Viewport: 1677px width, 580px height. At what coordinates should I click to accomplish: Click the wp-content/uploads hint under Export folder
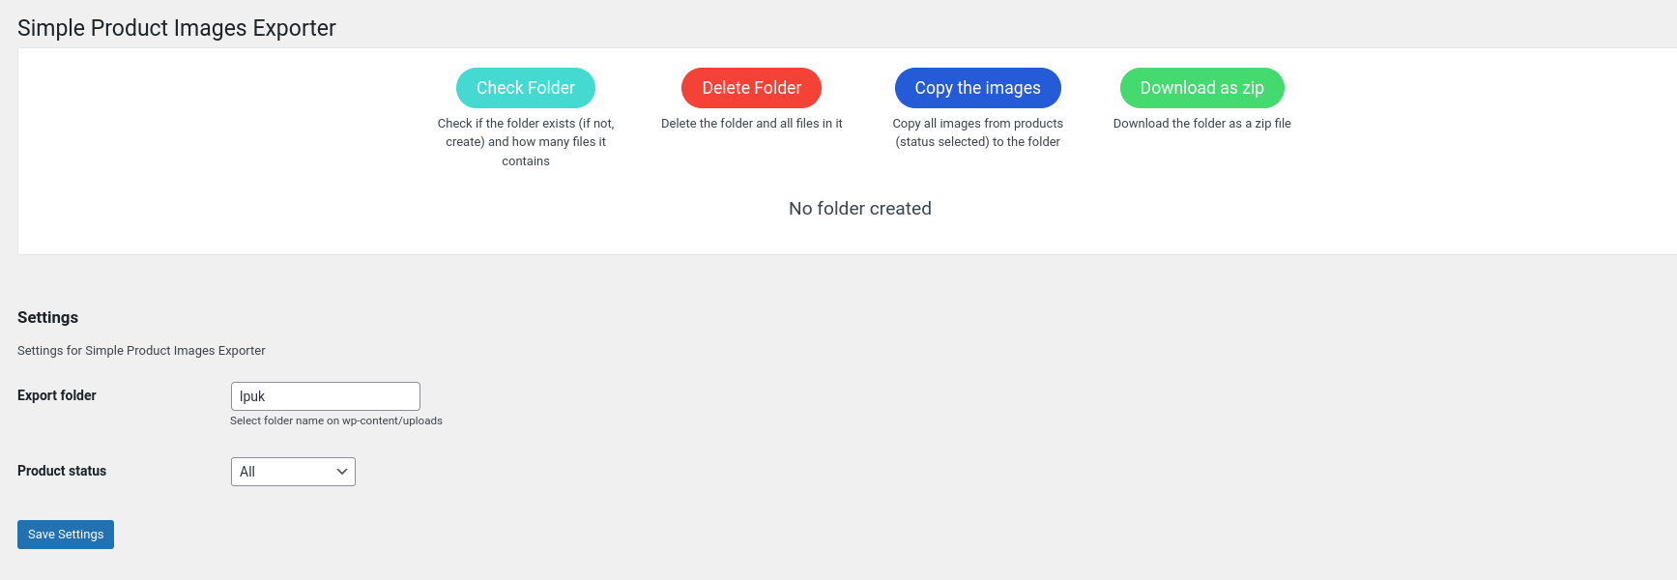[336, 420]
